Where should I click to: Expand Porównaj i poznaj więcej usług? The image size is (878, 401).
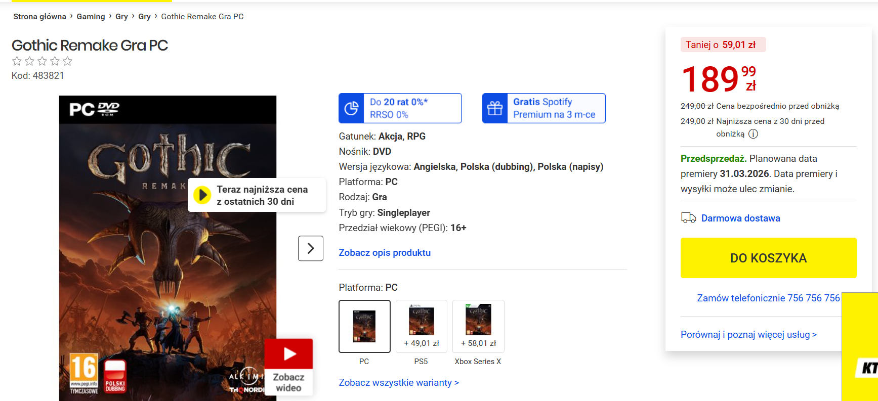coord(748,334)
